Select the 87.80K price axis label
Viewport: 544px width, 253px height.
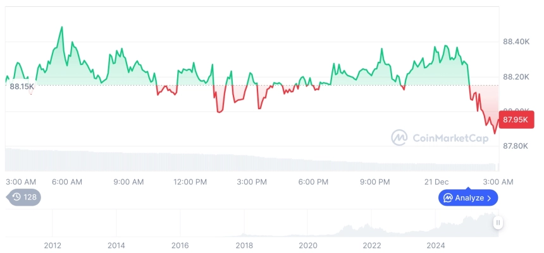(516, 146)
